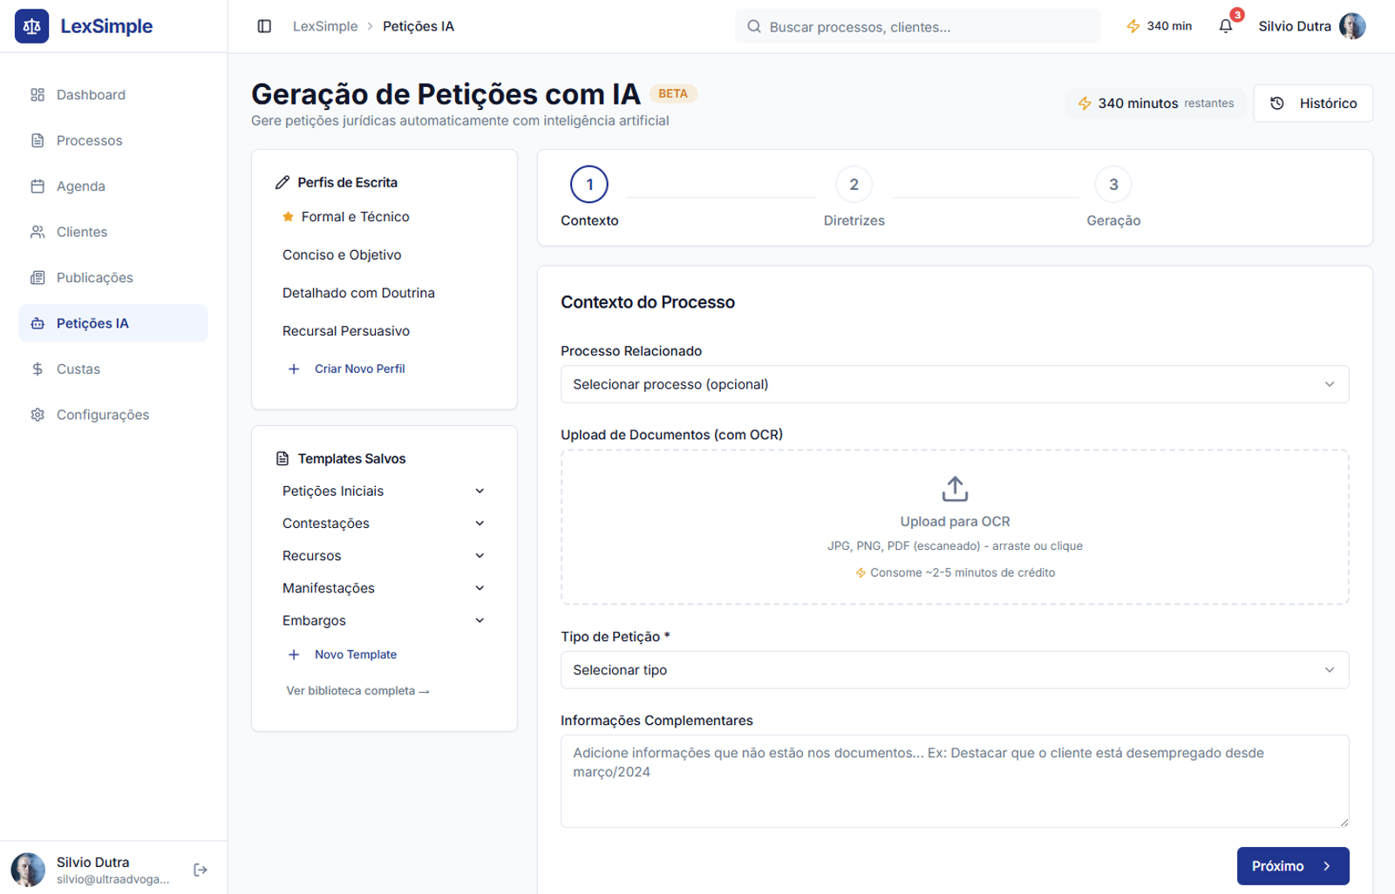Viewport: 1395px width, 894px height.
Task: Click the Publicações newspaper icon
Action: (37, 278)
